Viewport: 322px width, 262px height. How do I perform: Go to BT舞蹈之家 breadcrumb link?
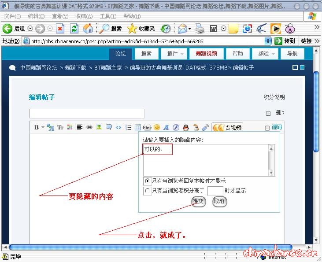[108, 67]
